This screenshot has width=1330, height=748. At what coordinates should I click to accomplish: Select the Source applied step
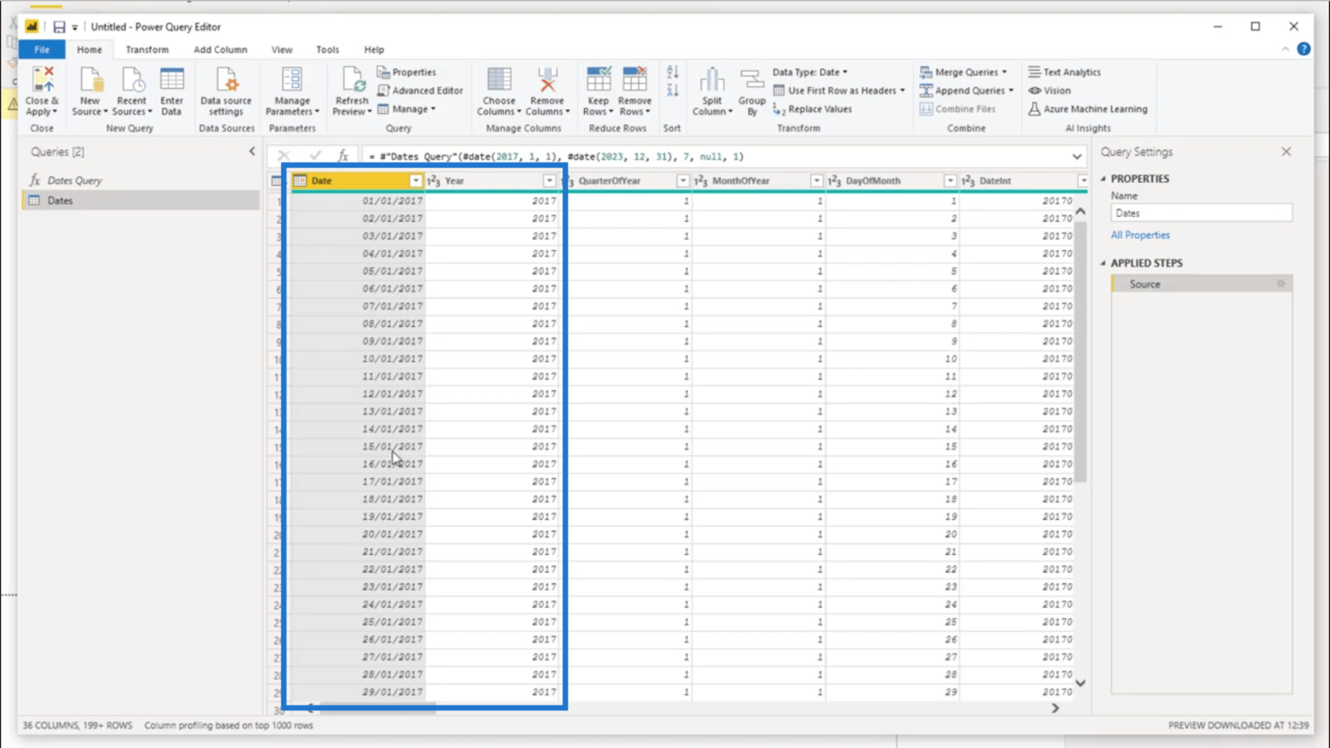tap(1202, 284)
